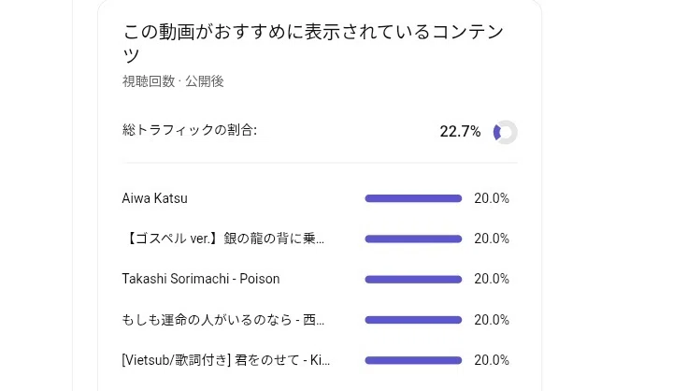This screenshot has width=673, height=391.
Task: Select the Vietsub 君をのせて video entry
Action: coord(226,360)
